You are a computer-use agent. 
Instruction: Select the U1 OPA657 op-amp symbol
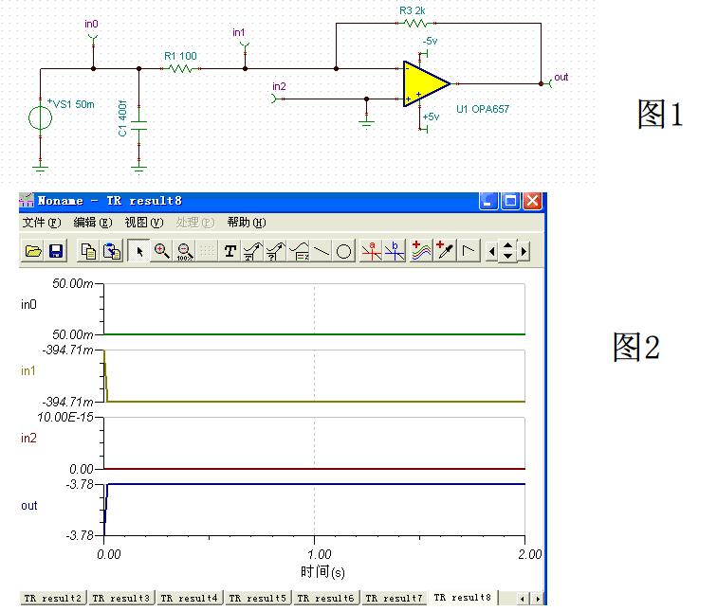(426, 84)
